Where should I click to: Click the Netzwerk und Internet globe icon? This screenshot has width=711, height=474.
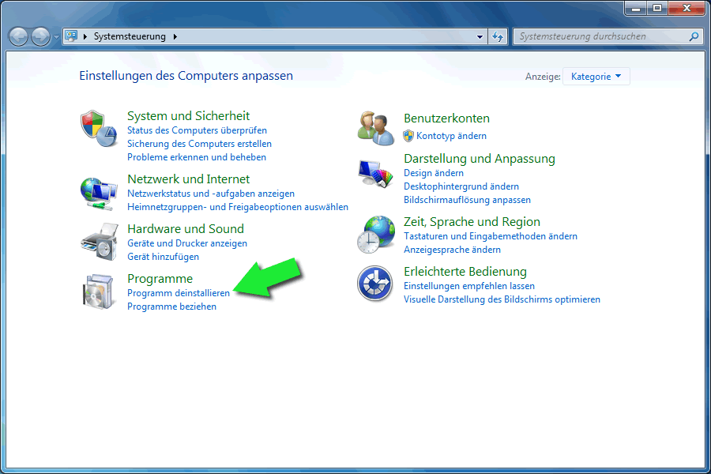(x=99, y=194)
